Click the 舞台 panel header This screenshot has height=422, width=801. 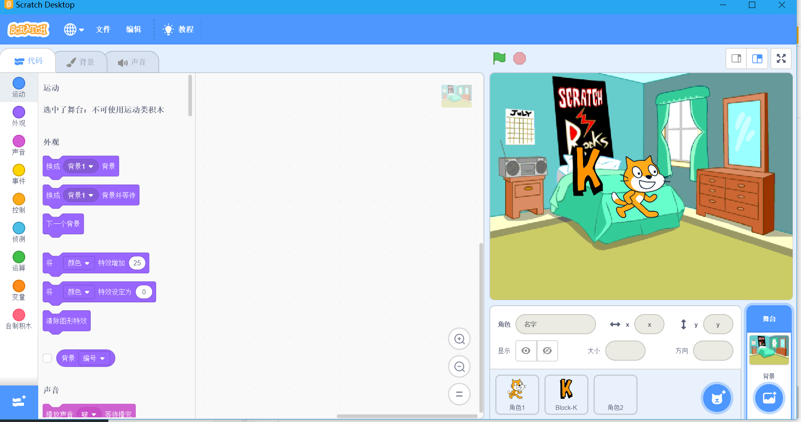(x=769, y=319)
